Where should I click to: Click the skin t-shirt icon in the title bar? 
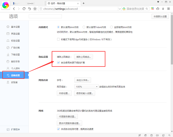point(158,2)
